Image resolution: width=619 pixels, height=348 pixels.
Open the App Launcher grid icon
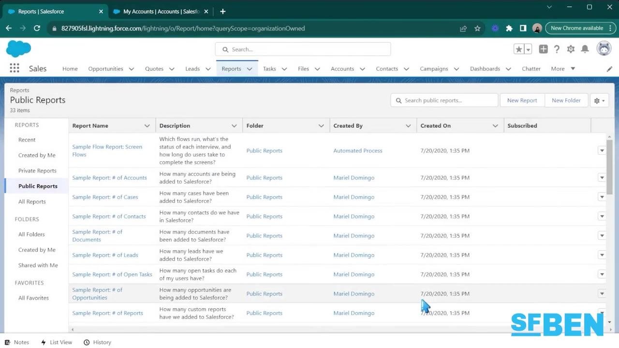[15, 69]
